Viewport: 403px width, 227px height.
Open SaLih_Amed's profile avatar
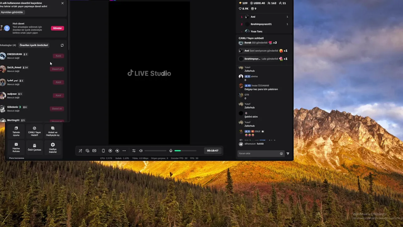click(x=3, y=69)
